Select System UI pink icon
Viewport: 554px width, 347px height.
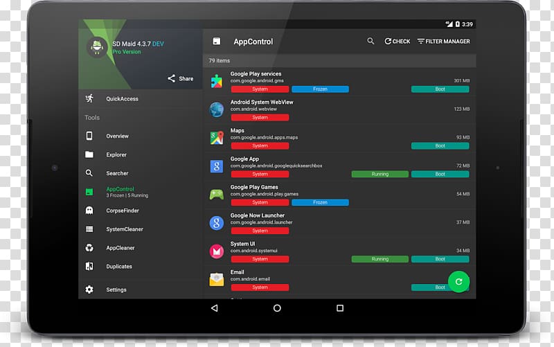(x=217, y=251)
